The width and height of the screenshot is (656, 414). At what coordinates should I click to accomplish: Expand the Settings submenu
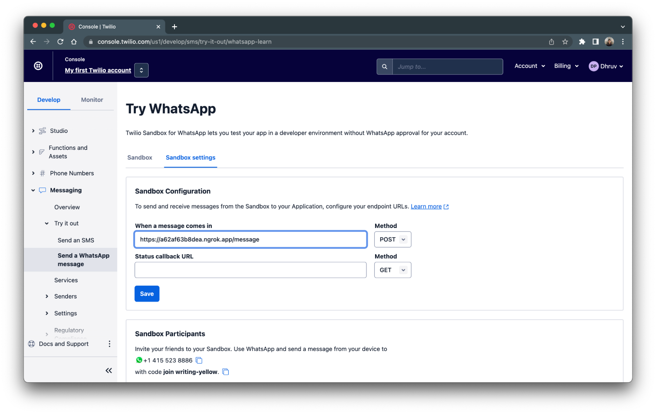coord(47,313)
